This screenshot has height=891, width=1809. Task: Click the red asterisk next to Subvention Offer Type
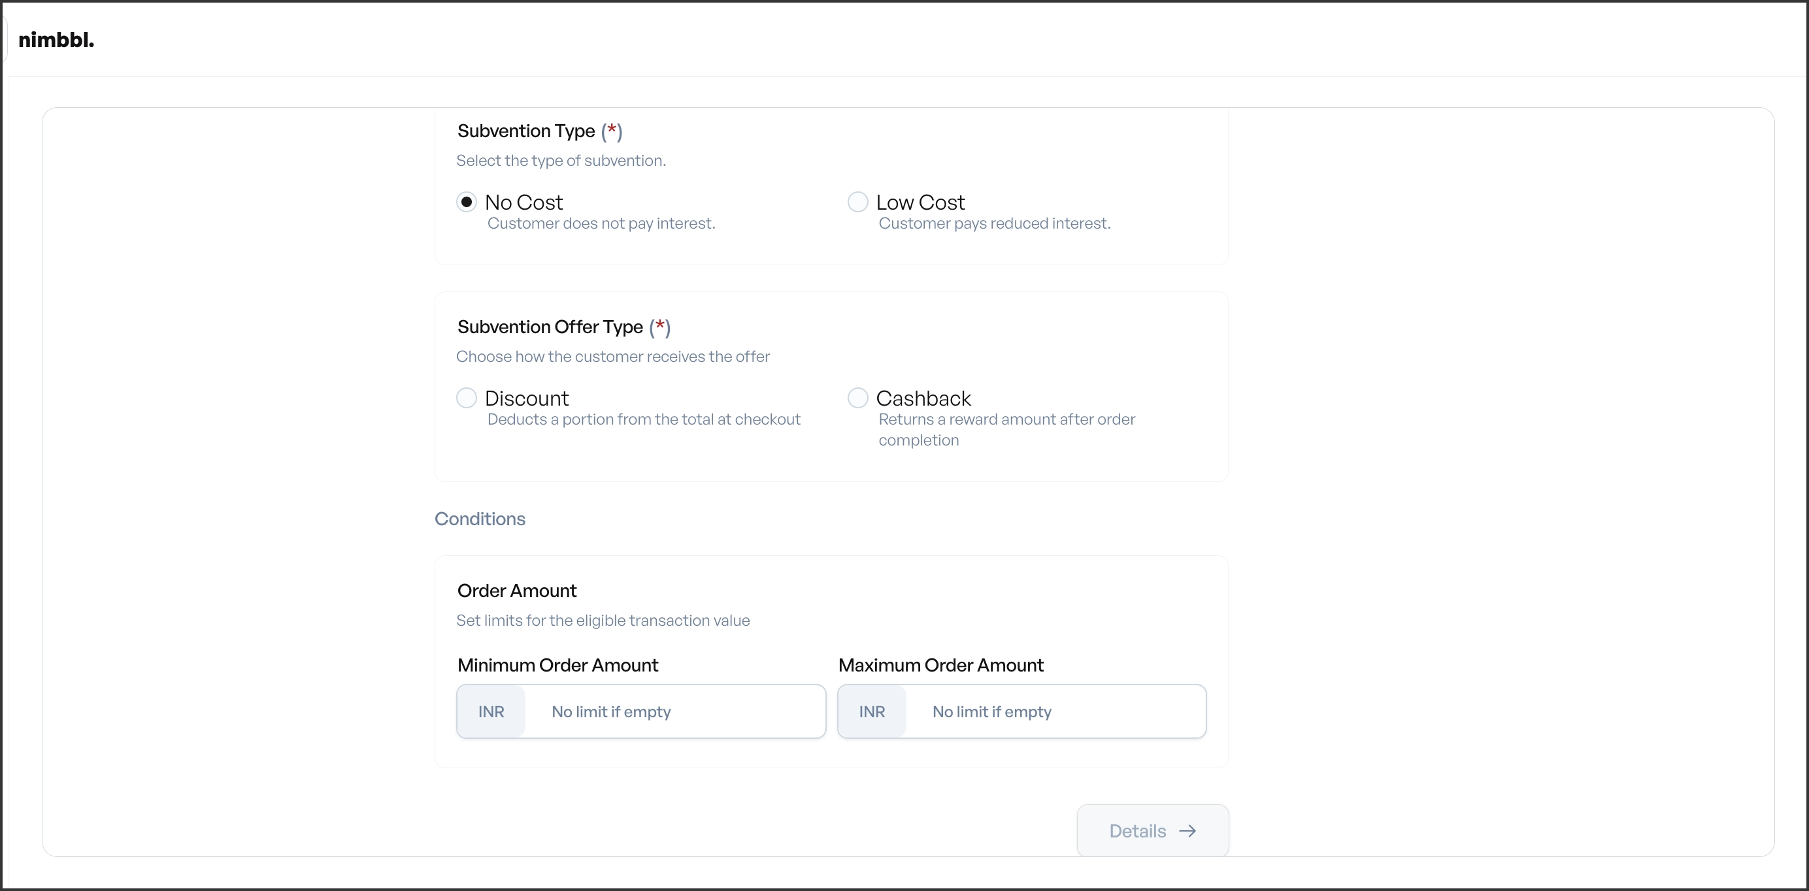click(660, 327)
